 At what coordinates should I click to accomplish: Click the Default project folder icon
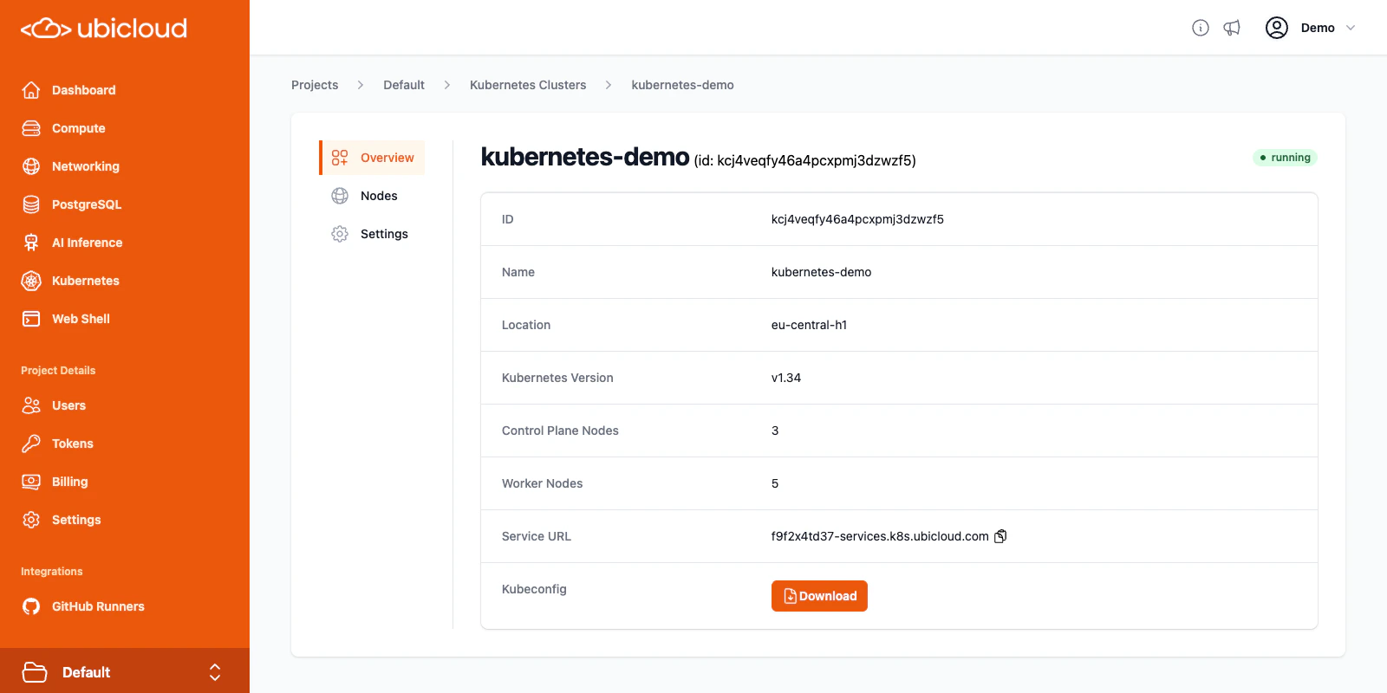tap(35, 672)
